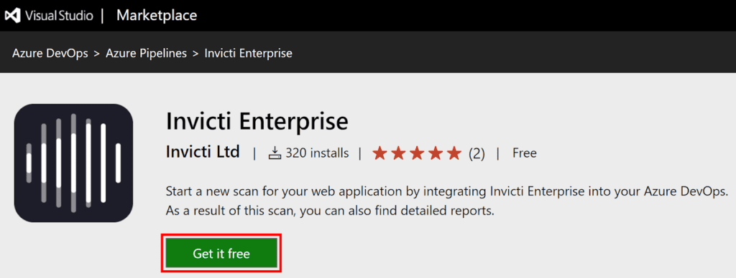Open the (2) reviews count link
Image resolution: width=736 pixels, height=278 pixels.
(477, 153)
